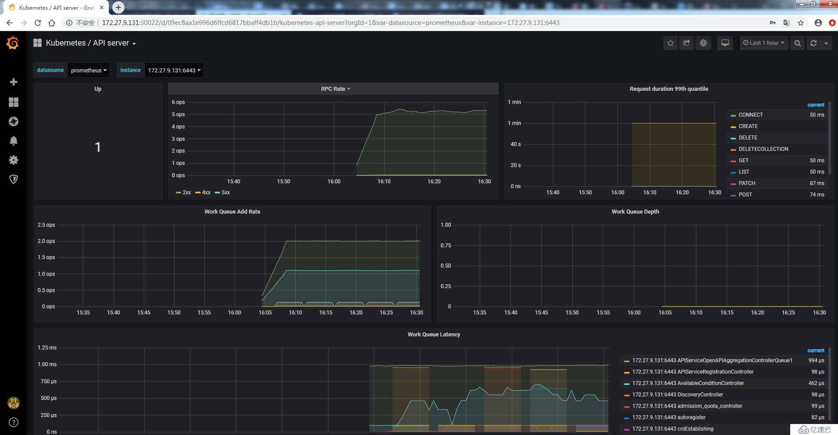Open the browser profile account icon
838x435 pixels.
click(818, 23)
